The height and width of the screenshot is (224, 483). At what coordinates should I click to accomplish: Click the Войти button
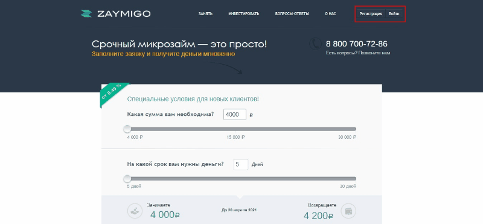394,14
